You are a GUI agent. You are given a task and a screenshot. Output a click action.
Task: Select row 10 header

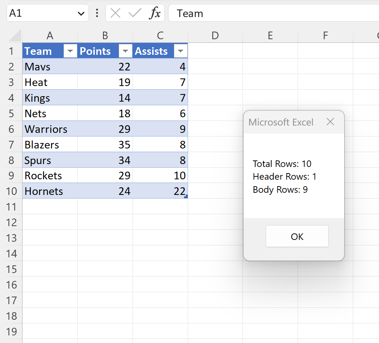(11, 191)
